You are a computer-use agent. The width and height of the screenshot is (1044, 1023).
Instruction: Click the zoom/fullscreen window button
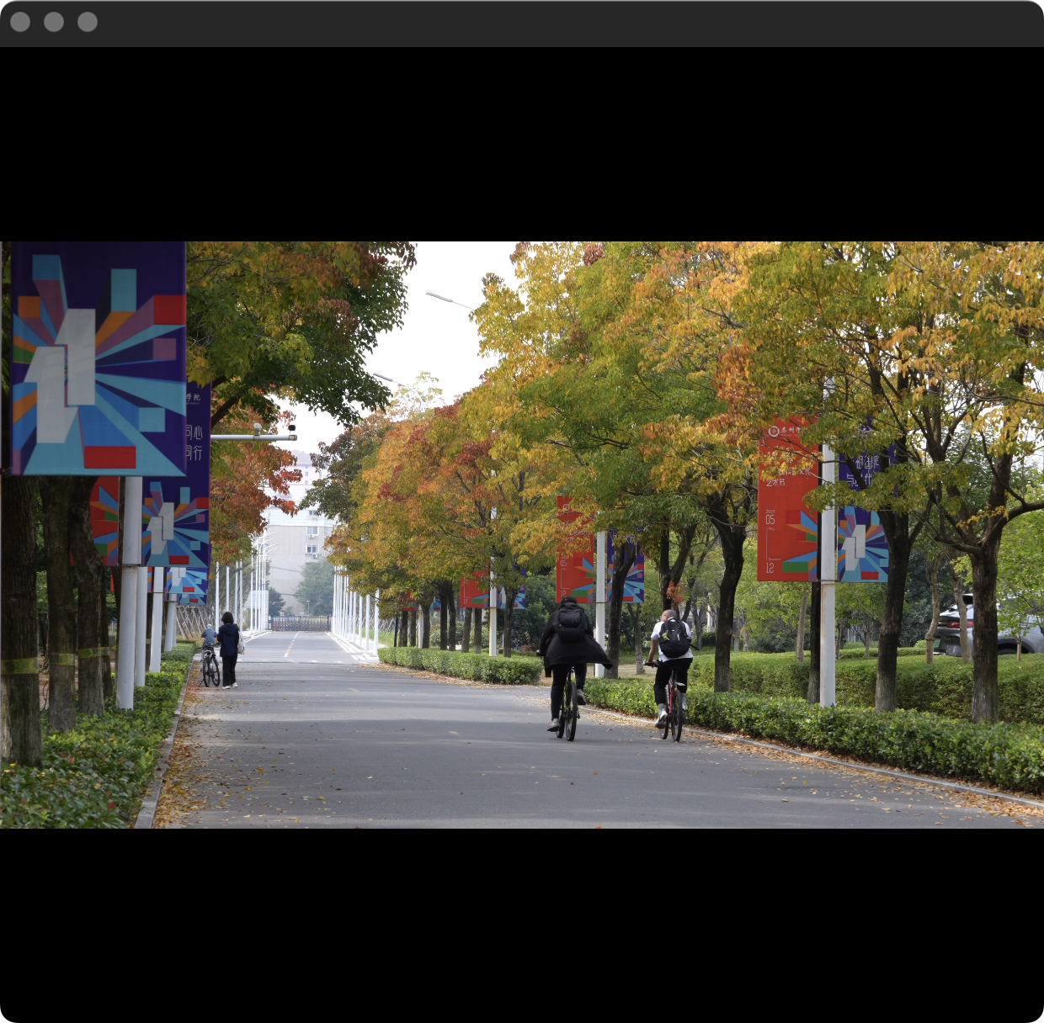pyautogui.click(x=88, y=22)
